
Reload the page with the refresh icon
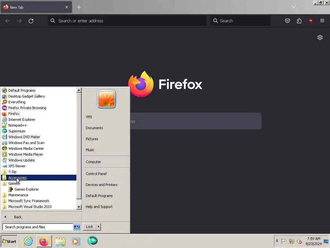point(31,21)
